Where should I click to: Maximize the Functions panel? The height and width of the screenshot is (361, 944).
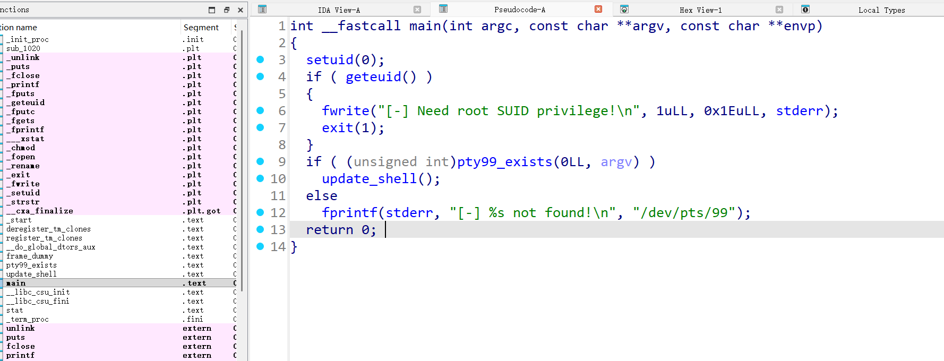tap(212, 10)
